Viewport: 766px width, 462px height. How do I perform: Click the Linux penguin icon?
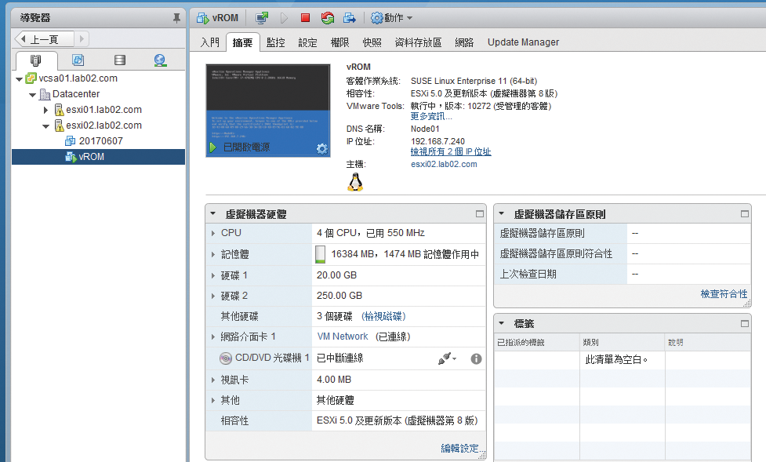coord(355,182)
